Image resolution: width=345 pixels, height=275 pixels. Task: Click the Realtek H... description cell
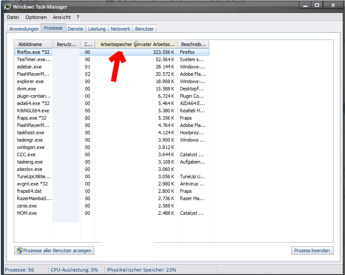point(192,111)
